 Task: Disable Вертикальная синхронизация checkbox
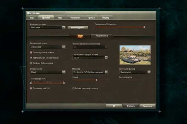tap(31, 58)
